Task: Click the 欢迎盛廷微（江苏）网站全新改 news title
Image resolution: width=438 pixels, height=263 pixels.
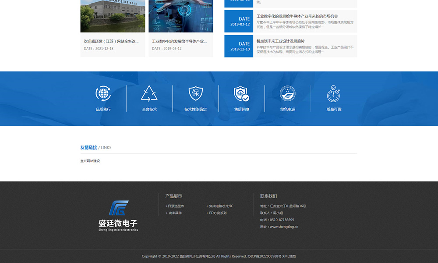Action: (111, 42)
